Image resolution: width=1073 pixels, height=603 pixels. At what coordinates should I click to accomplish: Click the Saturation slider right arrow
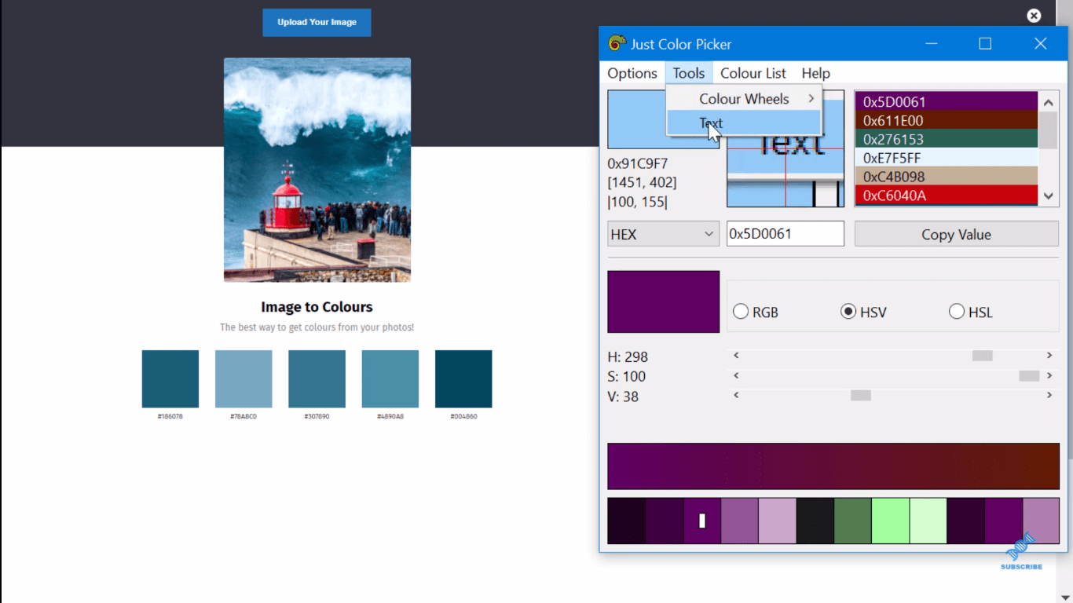[1049, 376]
